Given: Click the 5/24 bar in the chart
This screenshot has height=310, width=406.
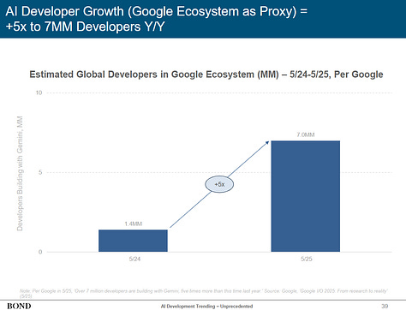Looking at the screenshot, I should (x=133, y=241).
